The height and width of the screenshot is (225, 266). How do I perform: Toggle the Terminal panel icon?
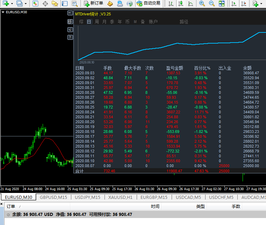(x=65, y=3)
